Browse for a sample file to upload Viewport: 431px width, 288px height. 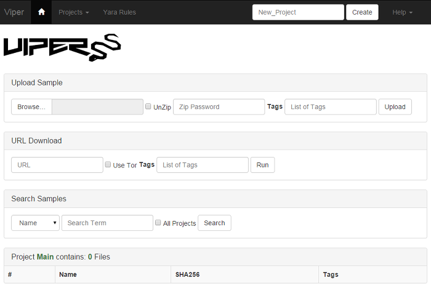tap(31, 106)
